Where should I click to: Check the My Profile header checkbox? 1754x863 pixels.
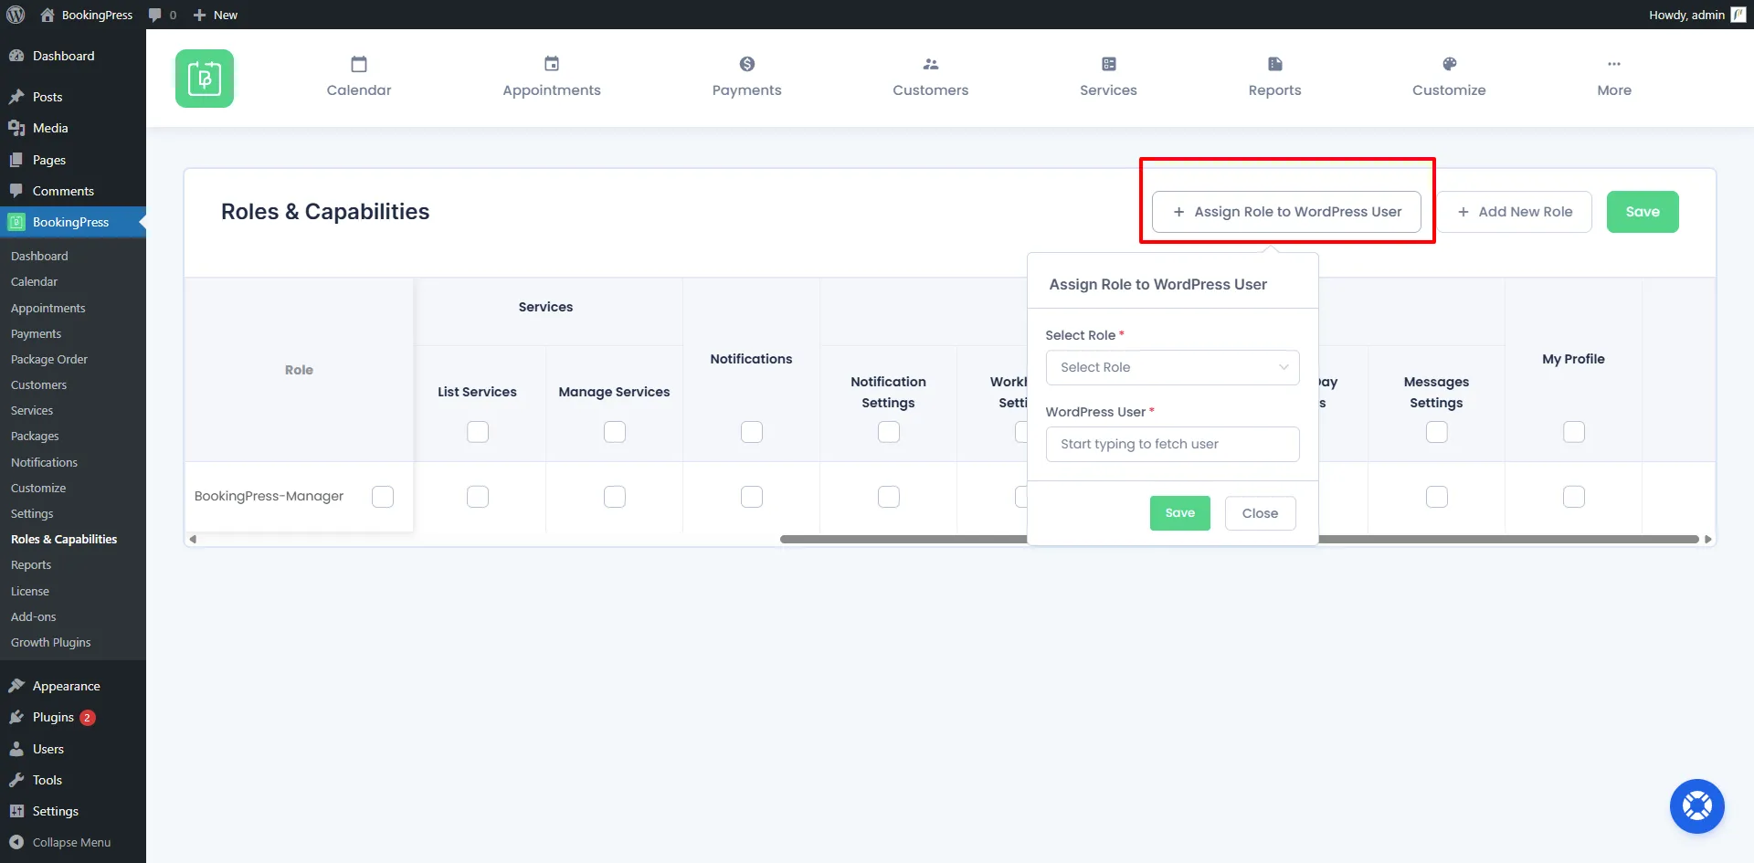click(1573, 432)
